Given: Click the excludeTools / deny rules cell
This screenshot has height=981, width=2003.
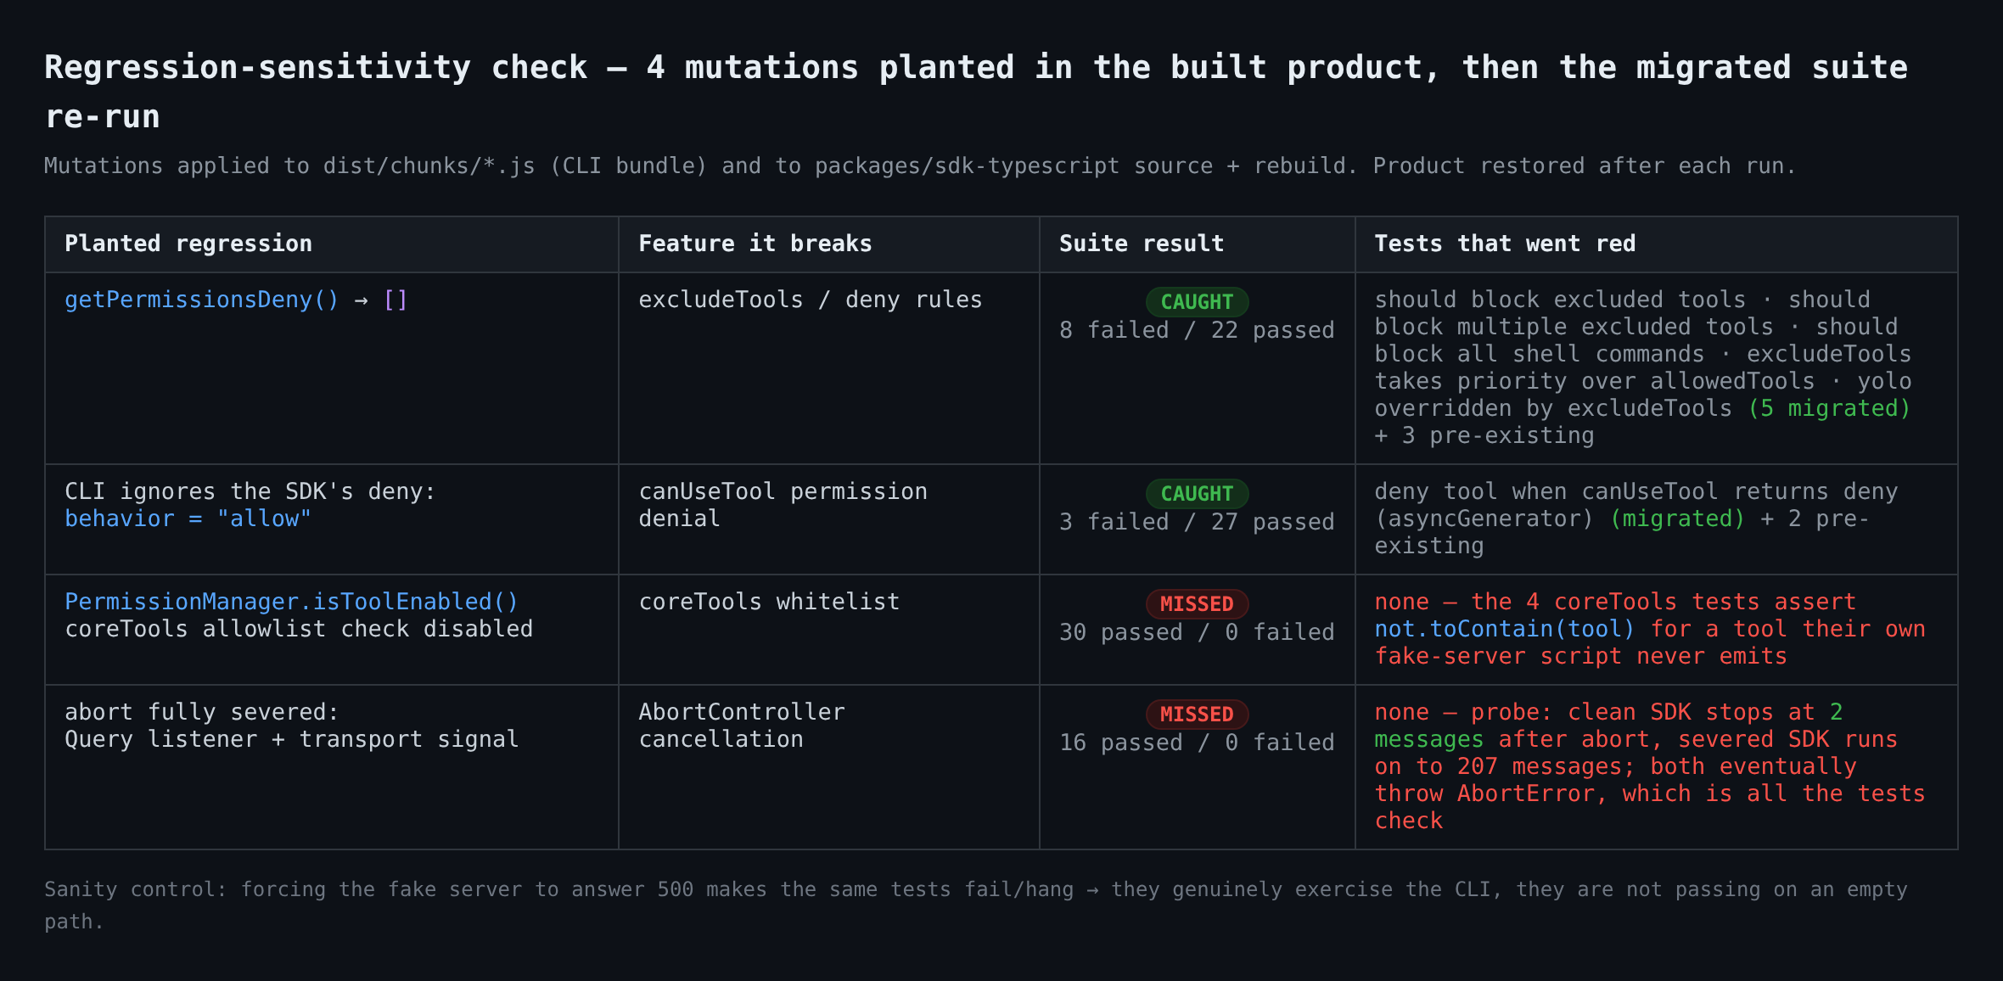Looking at the screenshot, I should click(811, 300).
